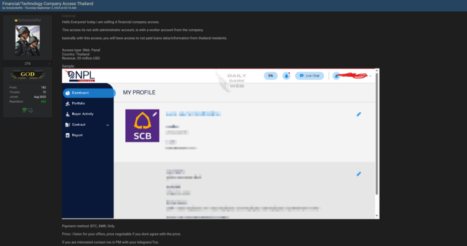This screenshot has width=467, height=246.
Task: Click the speech bubble icon in Live Chat
Action: pos(301,76)
